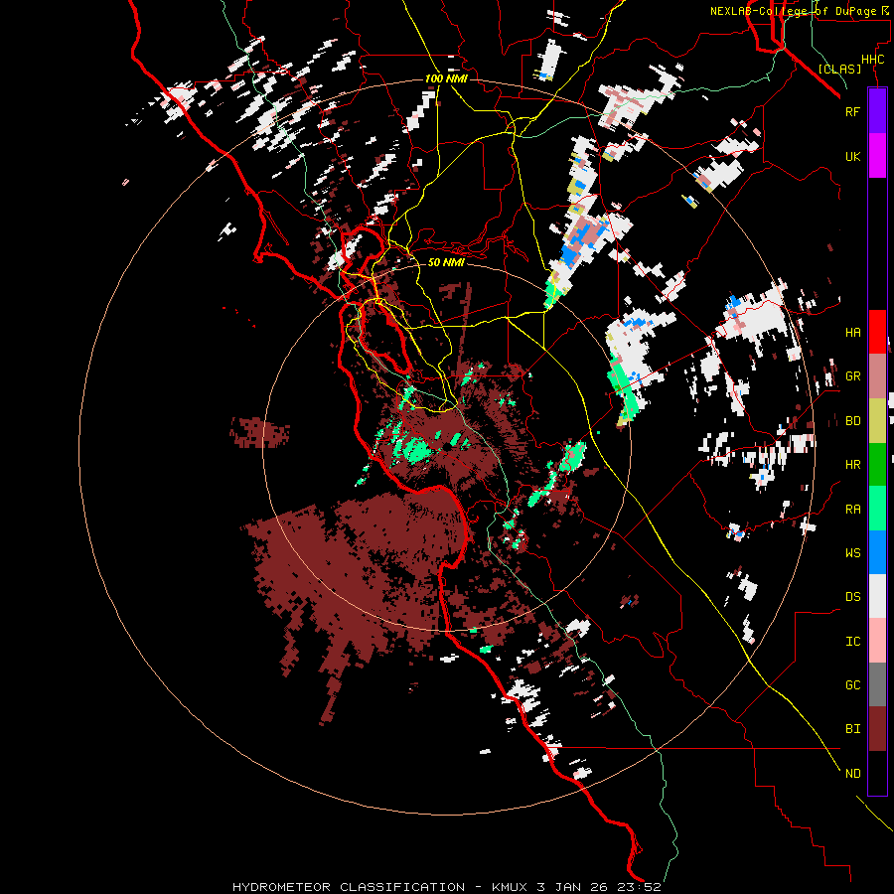Click the GR legend color swatch

point(877,376)
